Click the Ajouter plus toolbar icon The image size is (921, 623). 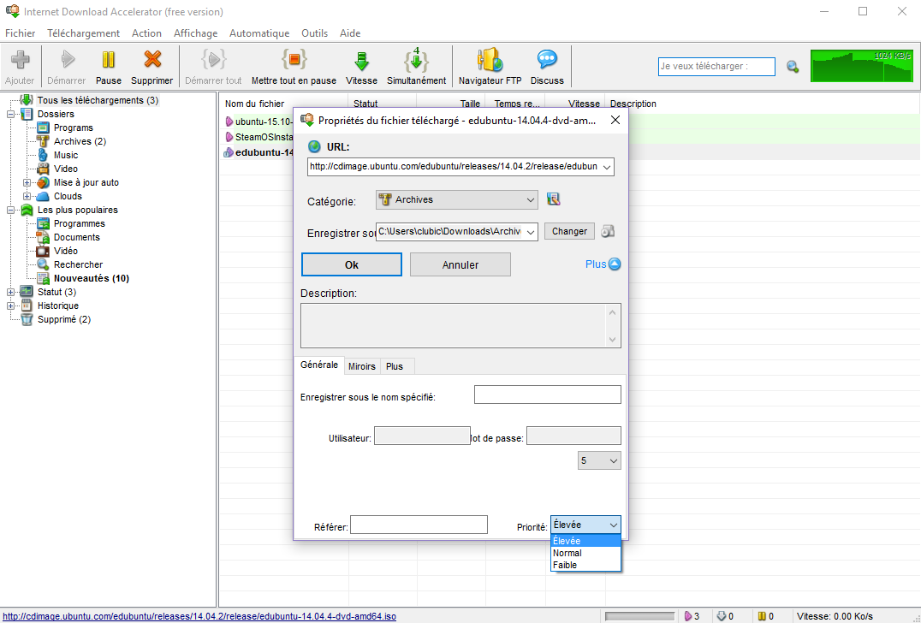point(20,60)
